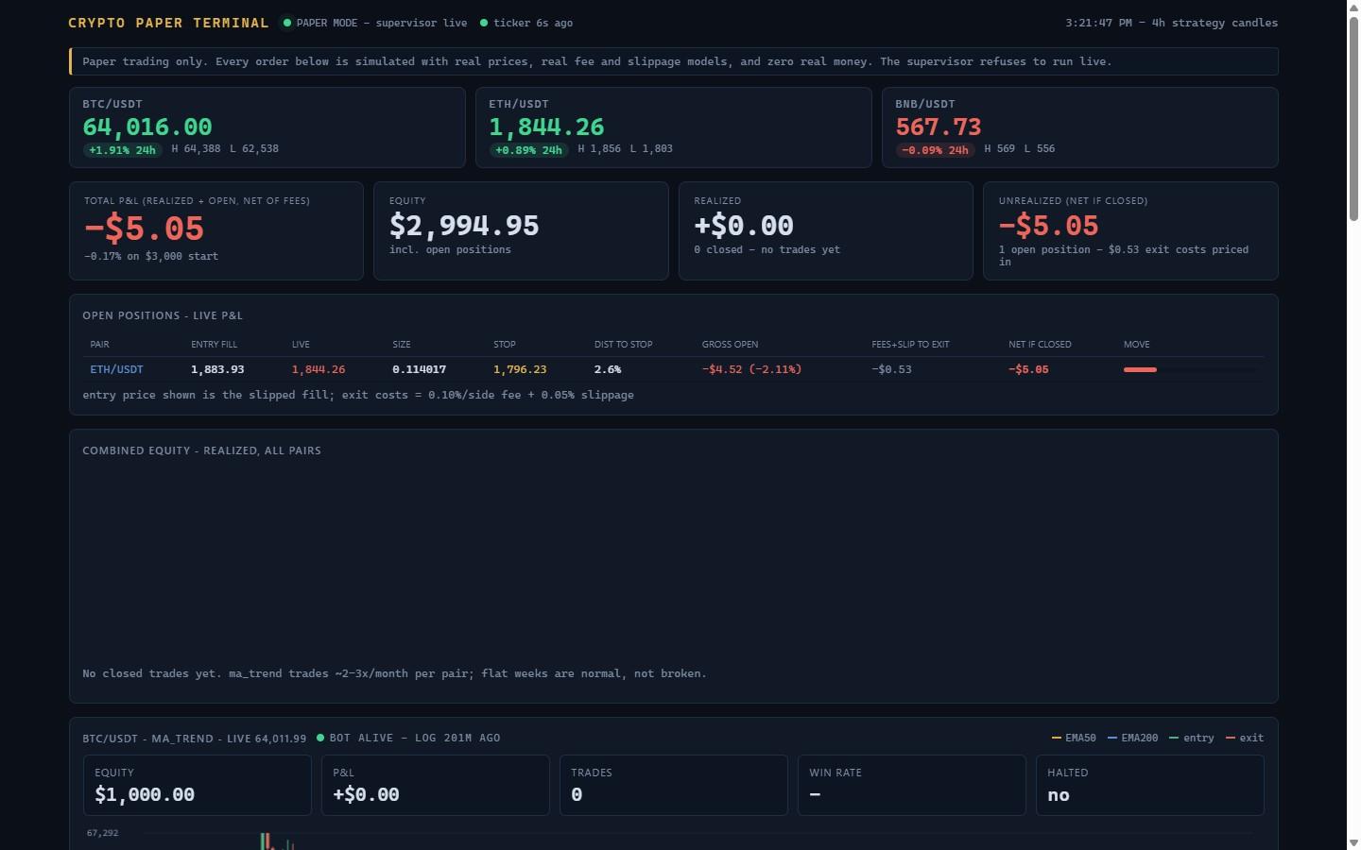Screen dimensions: 1361x850
Task: Click the 'No closed trades yet' note
Action: [394, 673]
